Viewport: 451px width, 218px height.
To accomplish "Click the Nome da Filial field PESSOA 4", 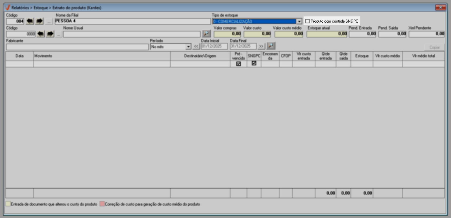I will pyautogui.click(x=133, y=21).
